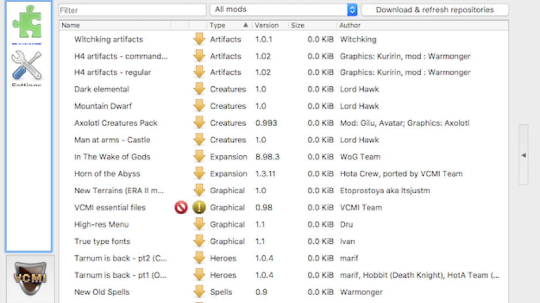
Task: Click the download arrow for In The Wake of Gods
Action: [199, 157]
